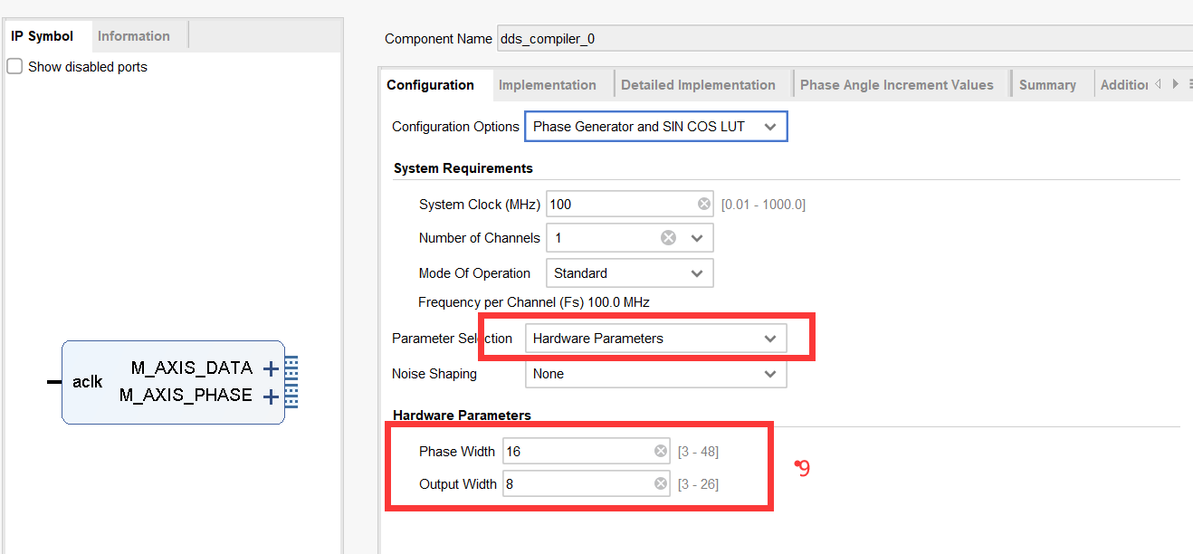Expand the Parameter Selection dropdown
Screen dimensions: 1193x554
click(655, 339)
